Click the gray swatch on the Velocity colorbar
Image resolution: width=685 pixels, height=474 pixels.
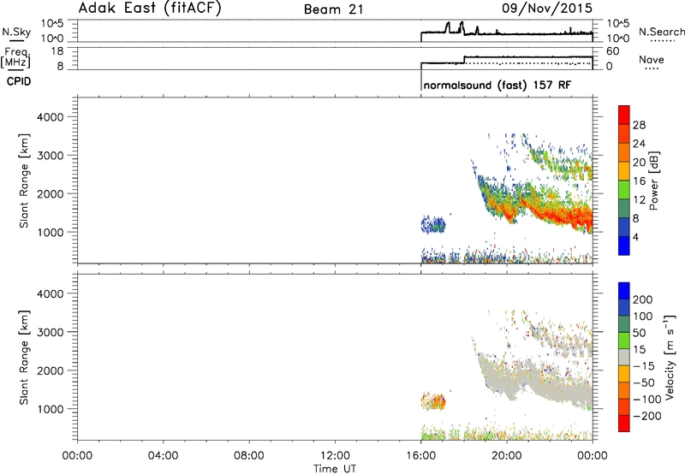pos(624,358)
